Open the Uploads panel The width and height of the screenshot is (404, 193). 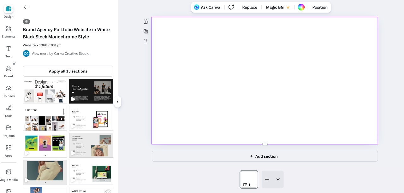[9, 91]
